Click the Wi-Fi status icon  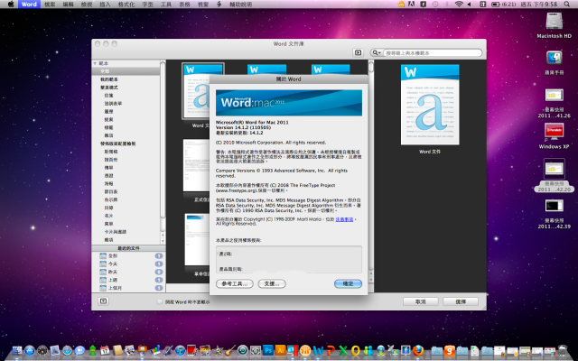(x=459, y=4)
